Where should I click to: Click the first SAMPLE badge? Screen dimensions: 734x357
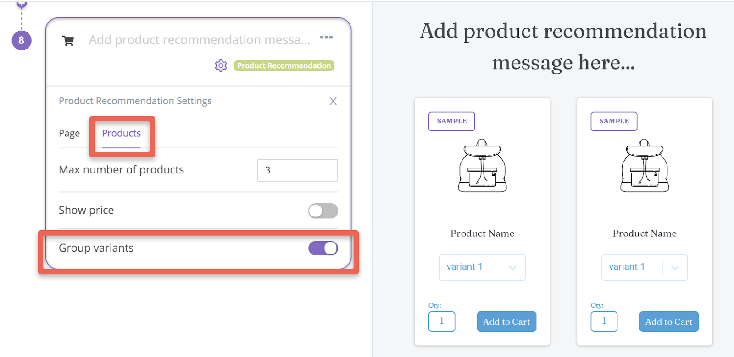452,121
